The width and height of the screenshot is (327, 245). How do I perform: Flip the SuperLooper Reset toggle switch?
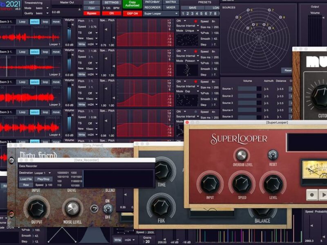(x=273, y=155)
